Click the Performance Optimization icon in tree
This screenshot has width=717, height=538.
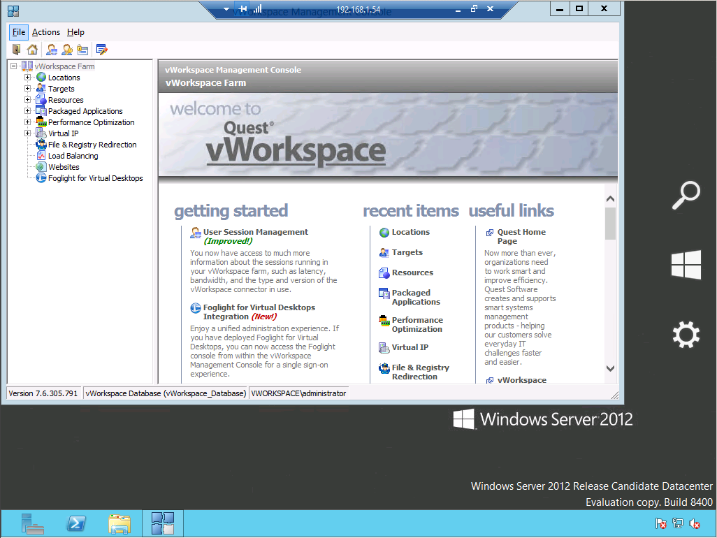click(x=41, y=122)
